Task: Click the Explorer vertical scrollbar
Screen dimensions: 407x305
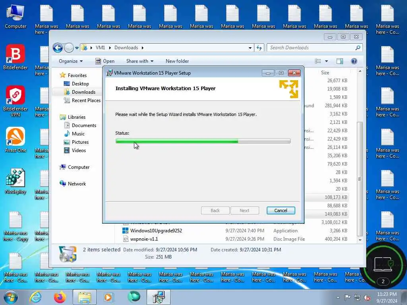Action: 360,178
